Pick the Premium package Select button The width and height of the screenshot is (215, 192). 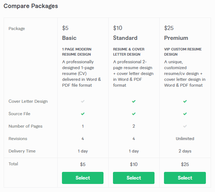pyautogui.click(x=185, y=178)
